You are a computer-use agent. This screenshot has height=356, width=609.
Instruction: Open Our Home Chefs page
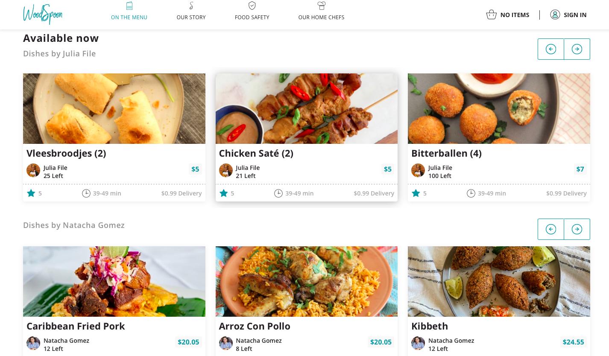point(321,17)
